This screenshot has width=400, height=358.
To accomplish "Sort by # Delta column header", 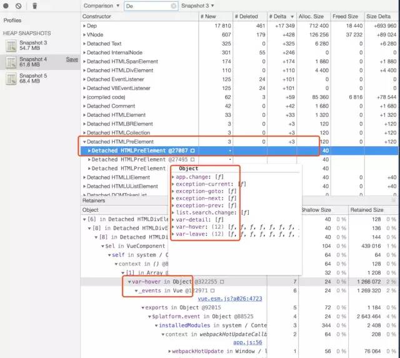I will pos(282,16).
